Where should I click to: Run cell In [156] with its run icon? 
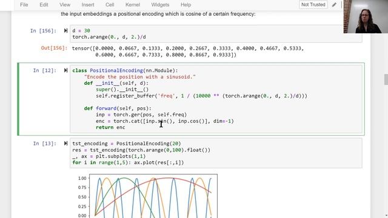65,31
